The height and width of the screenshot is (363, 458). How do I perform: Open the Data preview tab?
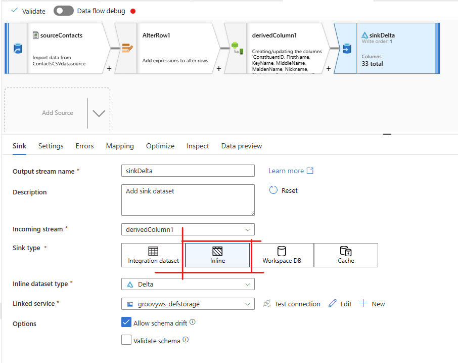point(242,146)
